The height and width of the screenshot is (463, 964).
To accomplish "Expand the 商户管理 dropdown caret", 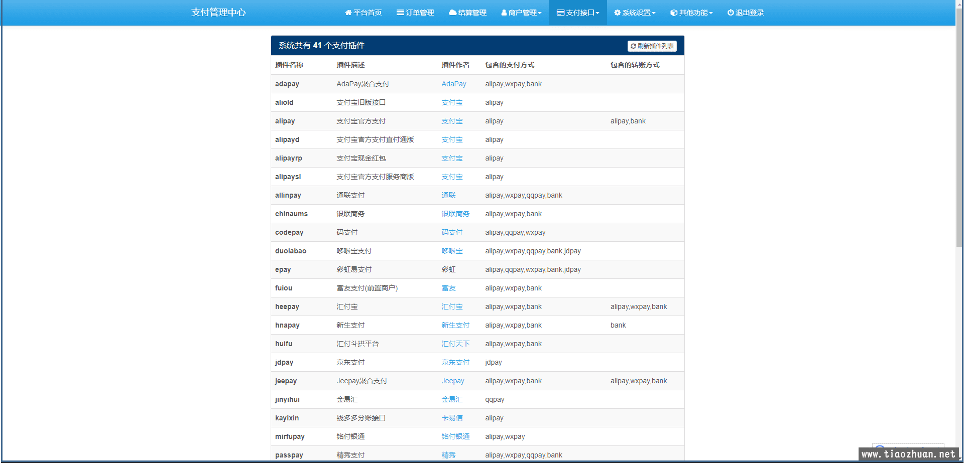I will tap(540, 13).
